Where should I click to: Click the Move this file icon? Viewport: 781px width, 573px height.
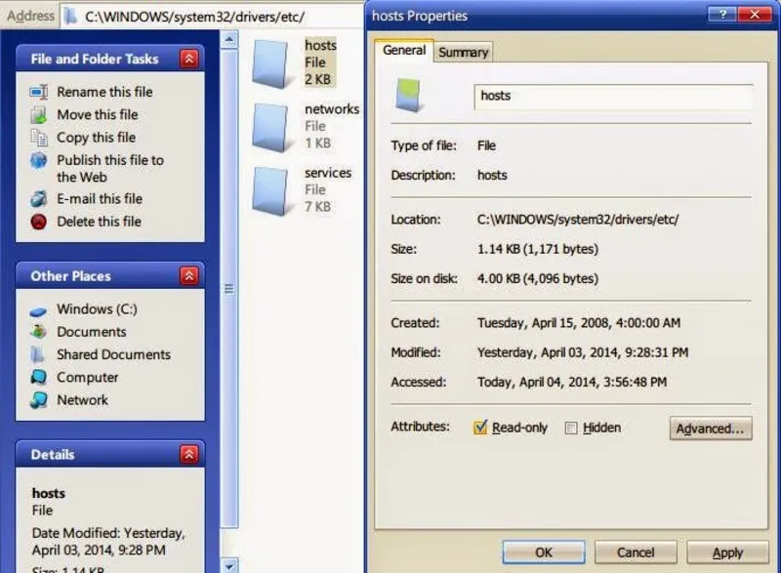pos(39,115)
